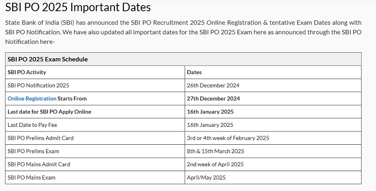The width and height of the screenshot is (376, 191).
Task: Select Last date for SBI PO Apply Online
Action: 95,112
